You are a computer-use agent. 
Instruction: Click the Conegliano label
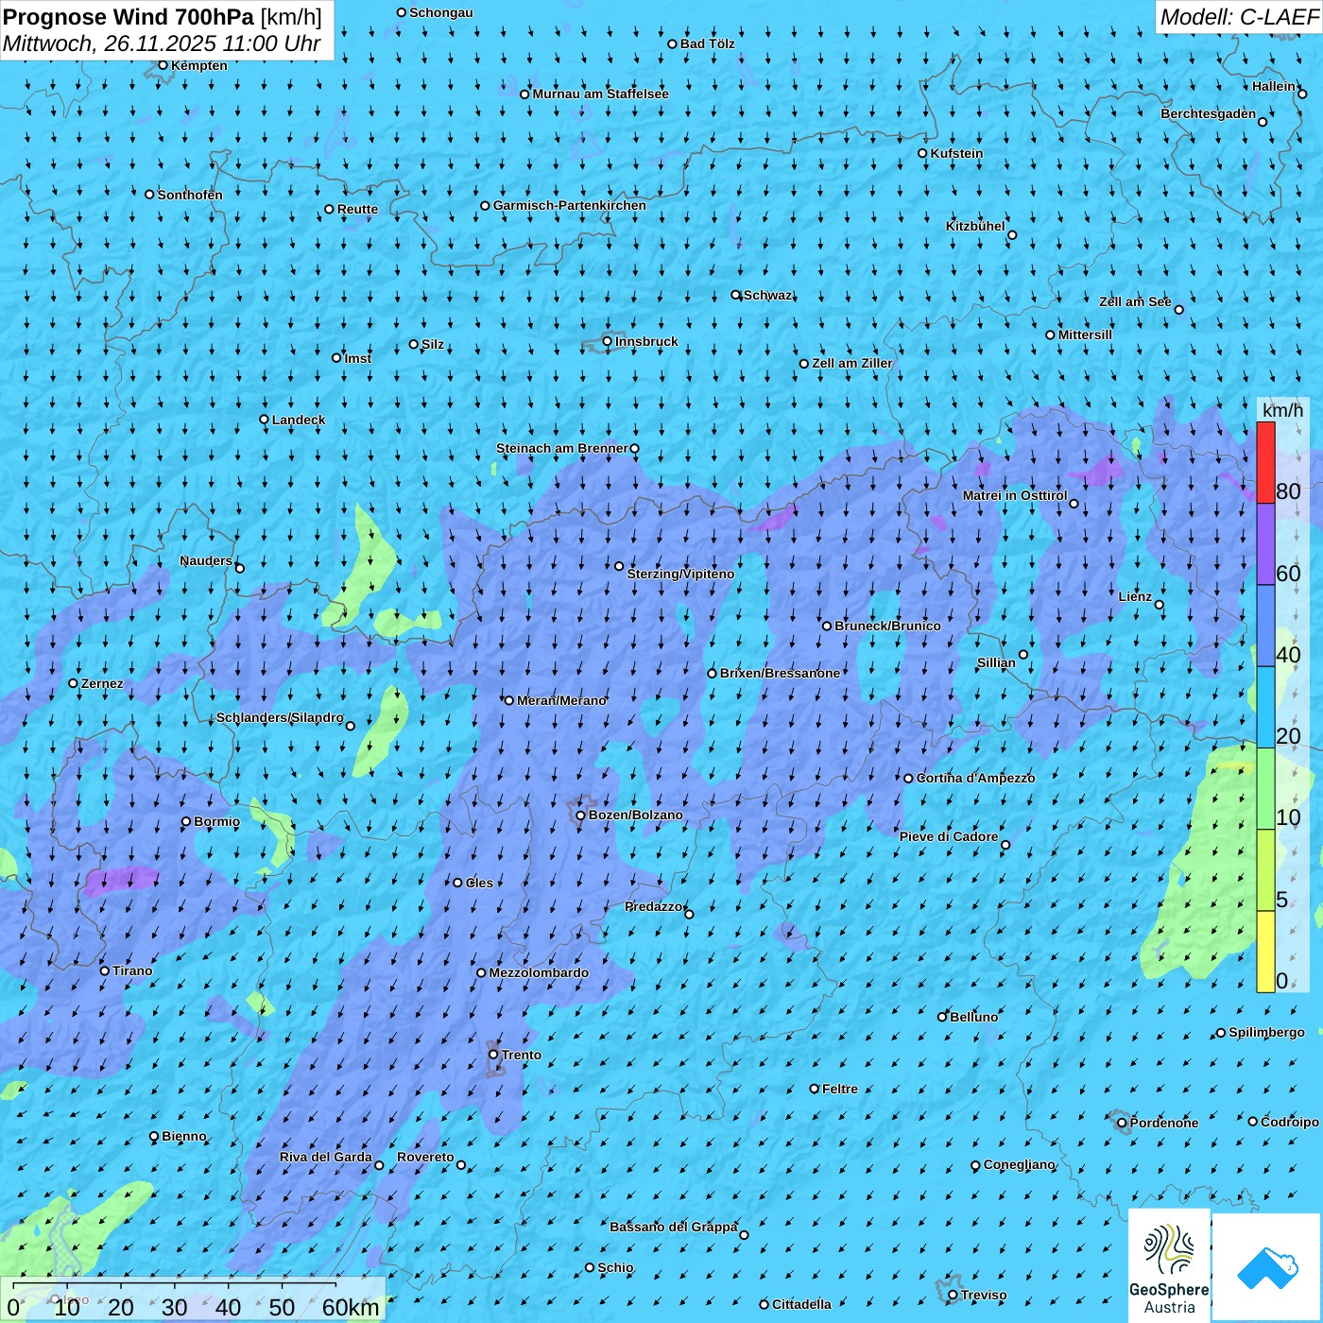[1019, 1164]
